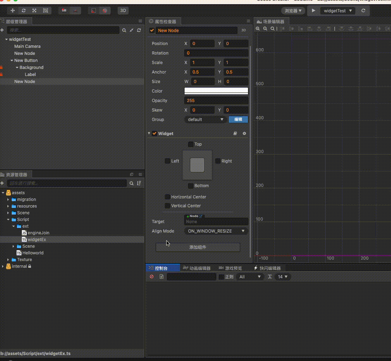Select the Rotate transform tool
The image size is (391, 361).
point(24,11)
